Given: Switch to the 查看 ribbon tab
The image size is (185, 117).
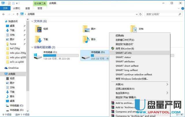Looking at the screenshot, I should click(27, 8).
